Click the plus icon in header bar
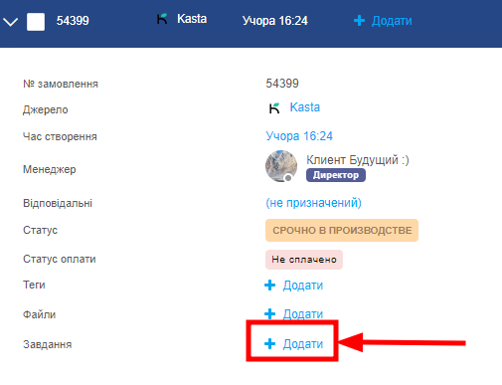 coord(359,21)
